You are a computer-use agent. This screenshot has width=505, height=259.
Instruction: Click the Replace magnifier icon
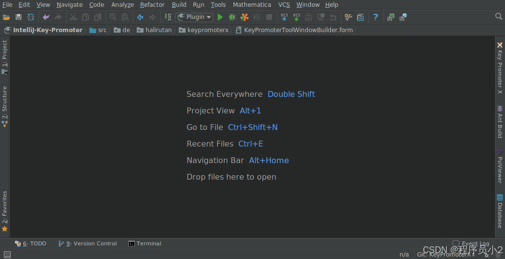point(125,17)
